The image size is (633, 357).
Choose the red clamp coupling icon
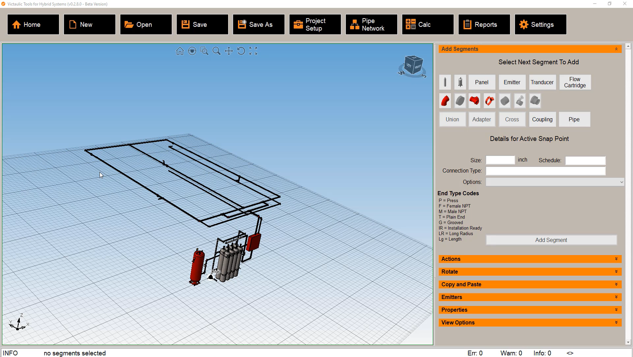click(x=490, y=101)
